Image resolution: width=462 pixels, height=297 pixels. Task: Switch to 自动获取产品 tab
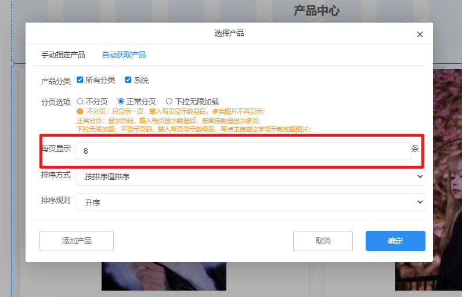pyautogui.click(x=124, y=55)
